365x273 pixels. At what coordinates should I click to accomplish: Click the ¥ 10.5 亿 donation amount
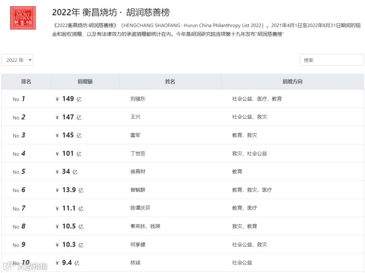tap(69, 226)
